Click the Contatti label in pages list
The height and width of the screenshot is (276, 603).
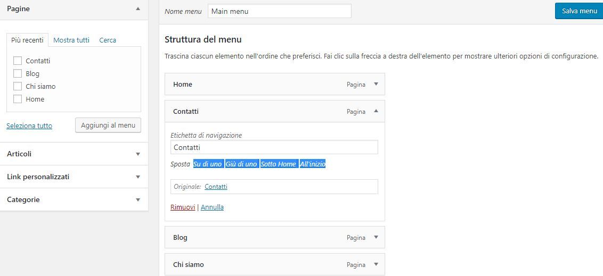coord(38,61)
